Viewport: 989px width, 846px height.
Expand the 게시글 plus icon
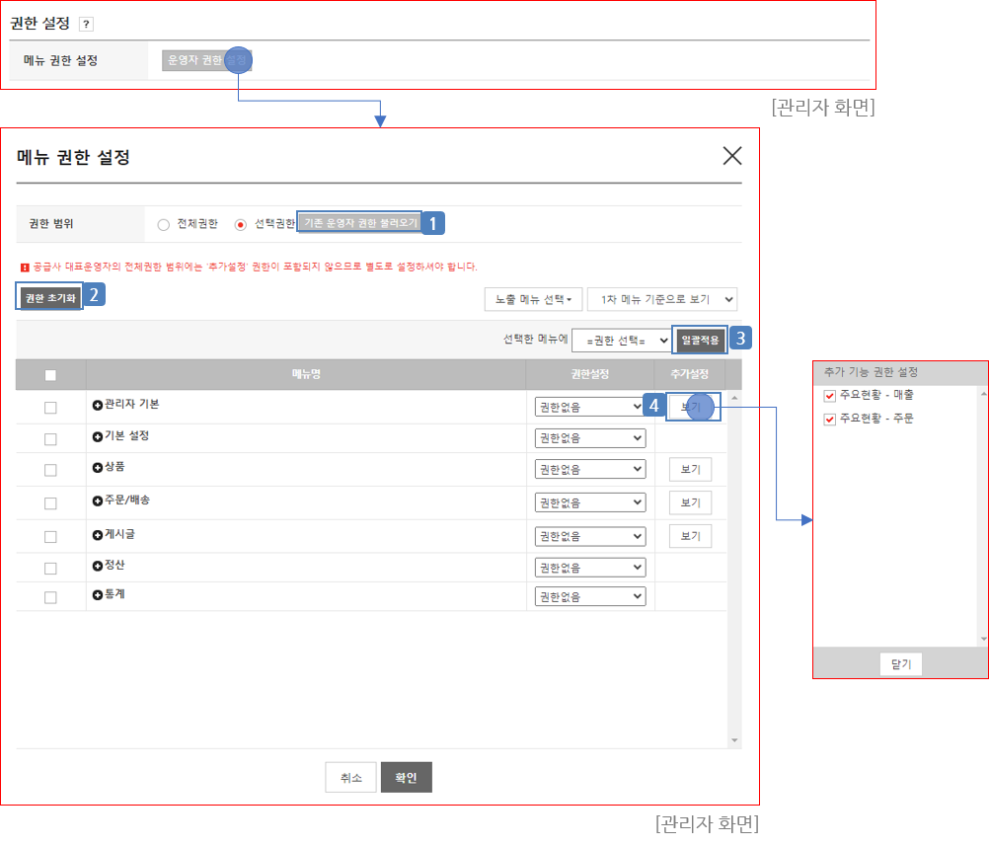point(97,534)
